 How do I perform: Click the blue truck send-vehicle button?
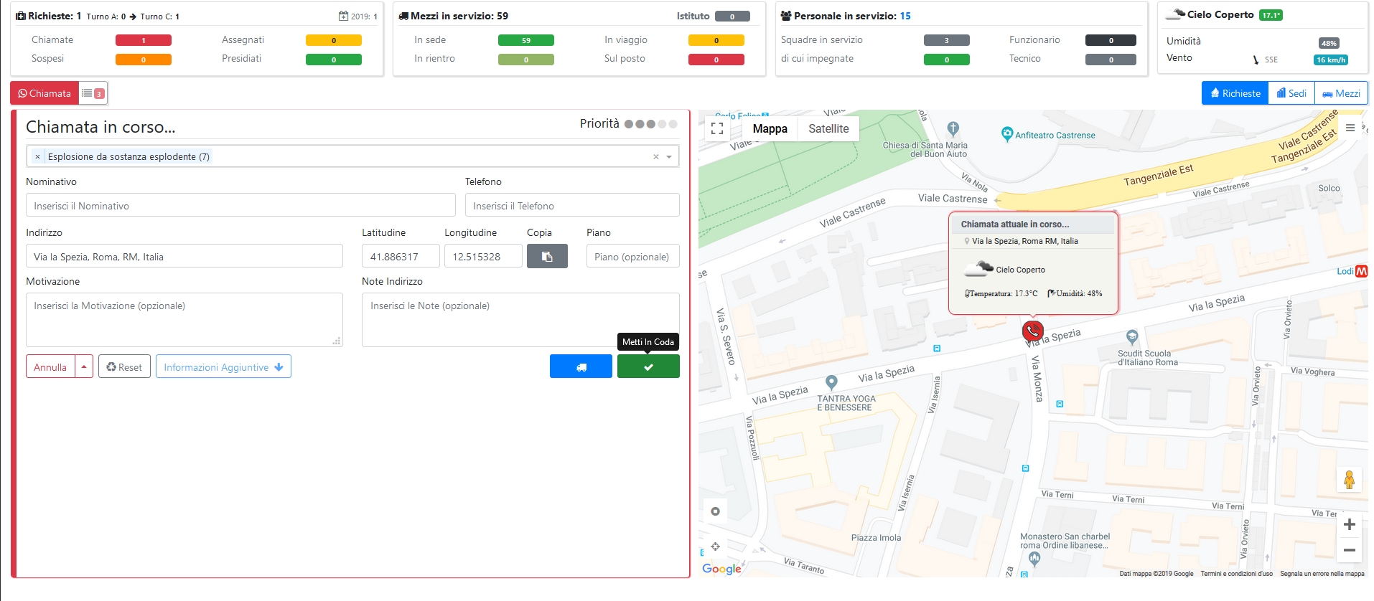pyautogui.click(x=581, y=366)
